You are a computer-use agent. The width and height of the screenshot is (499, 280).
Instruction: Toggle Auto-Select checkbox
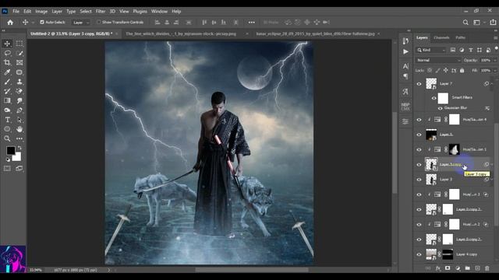[x=42, y=23]
